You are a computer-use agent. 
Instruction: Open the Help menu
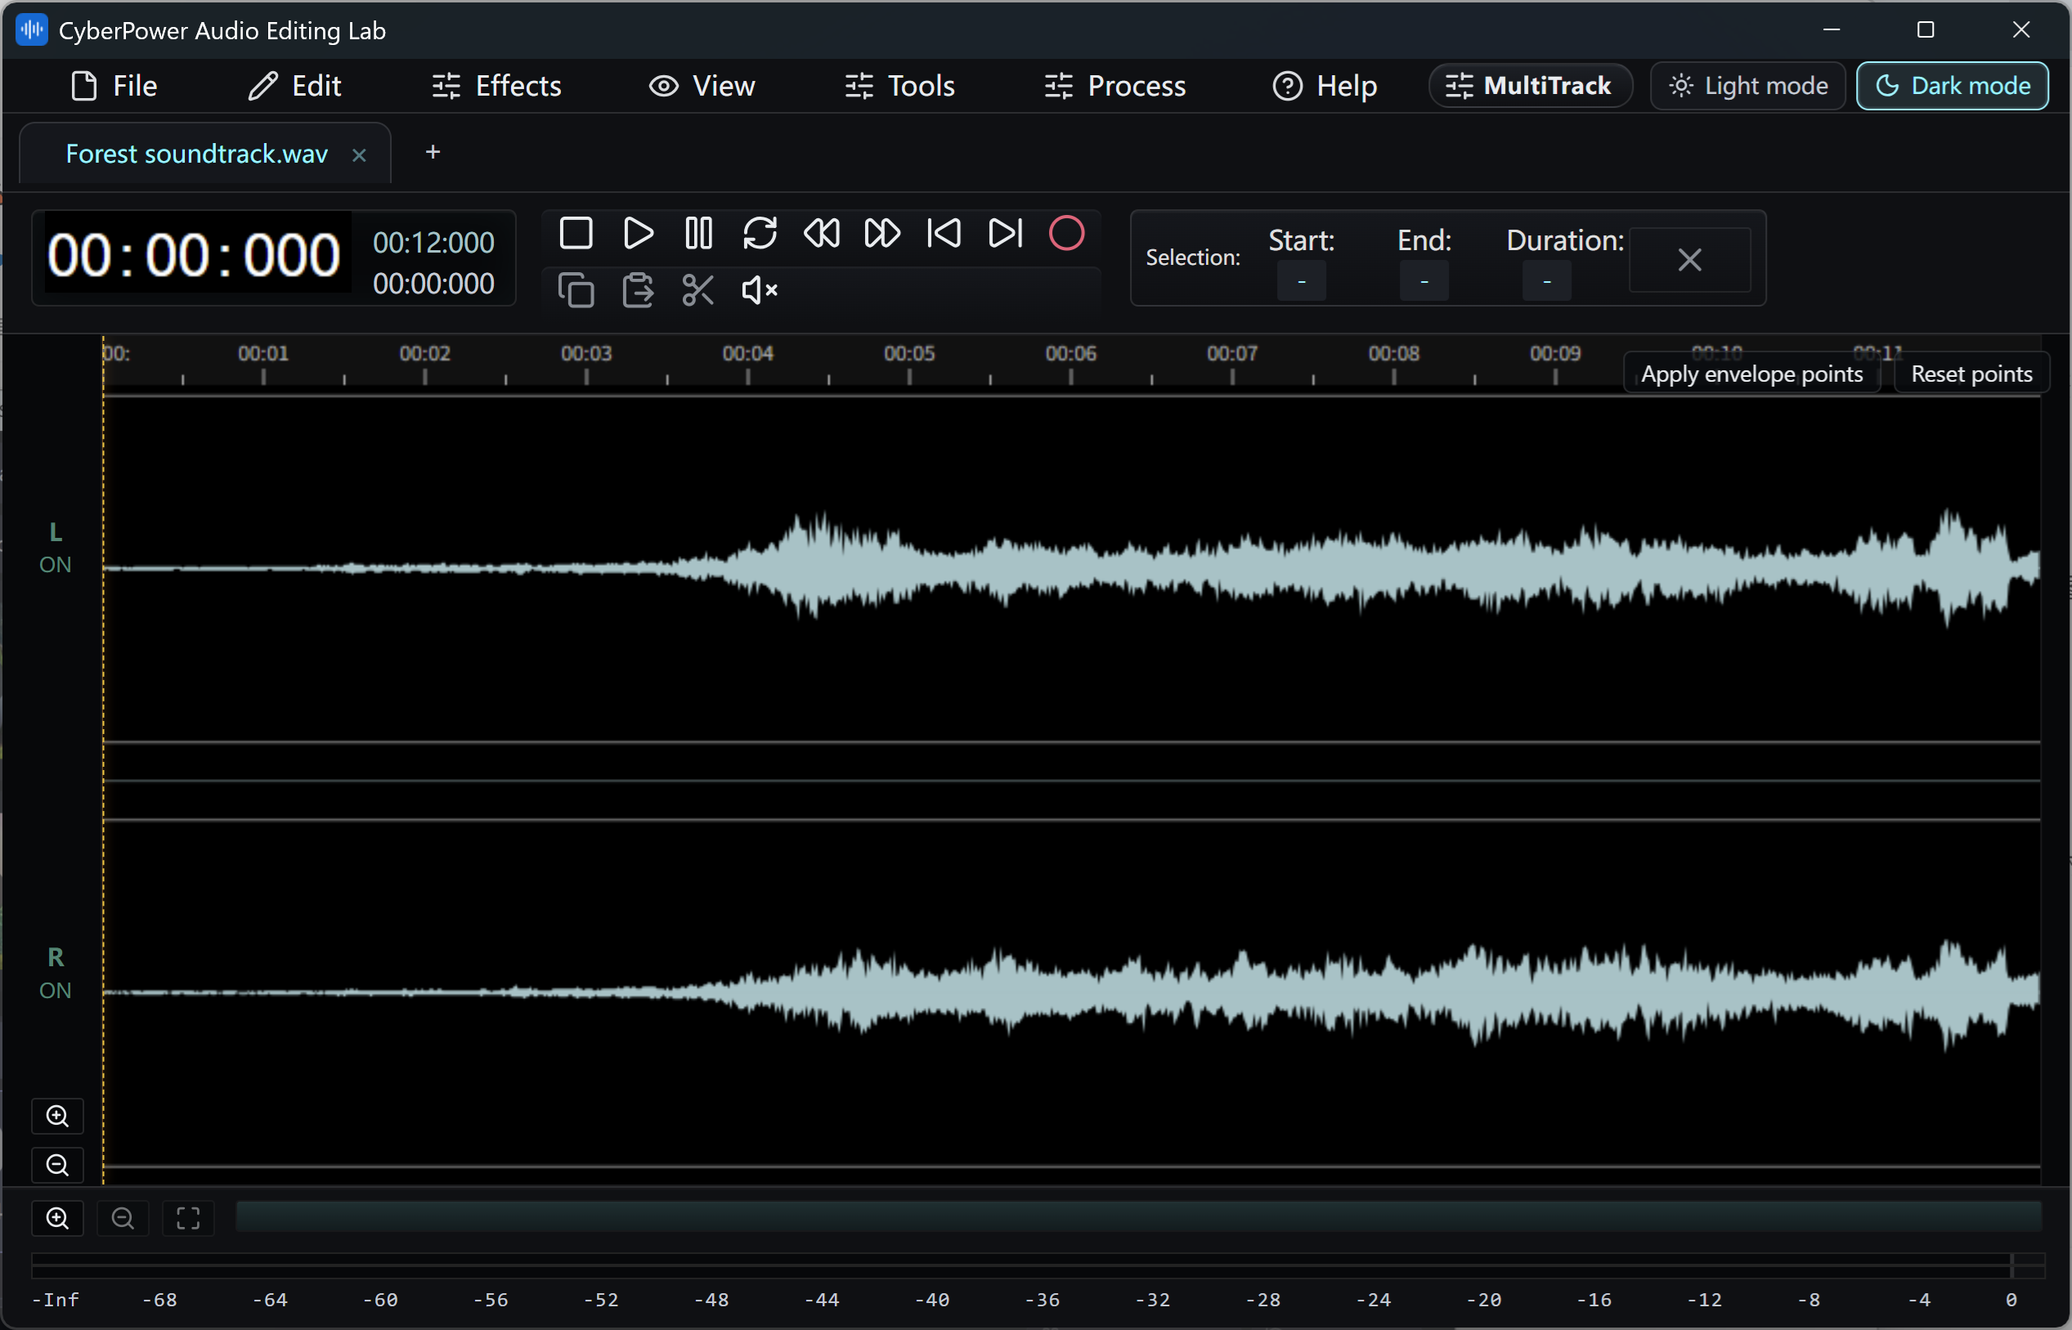click(1325, 86)
